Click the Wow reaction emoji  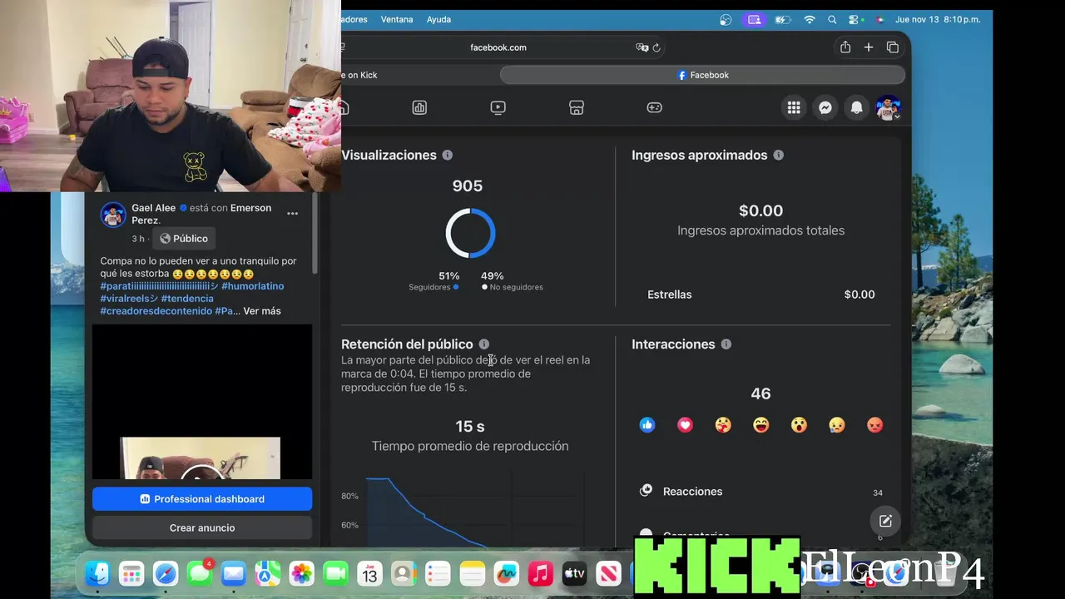point(799,425)
